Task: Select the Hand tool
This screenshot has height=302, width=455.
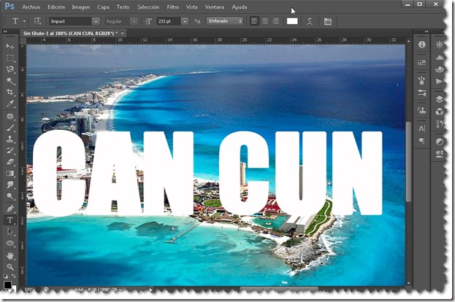Action: pos(10,255)
